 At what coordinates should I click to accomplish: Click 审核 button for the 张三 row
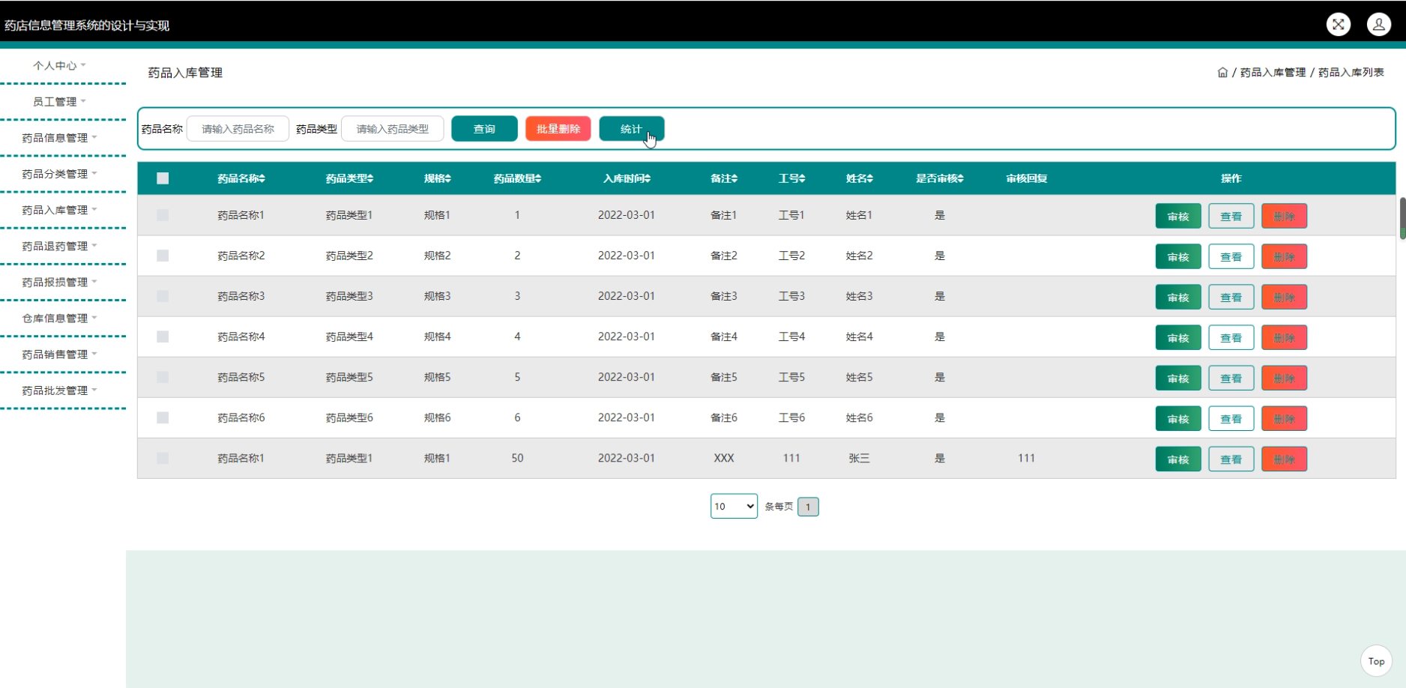1178,459
